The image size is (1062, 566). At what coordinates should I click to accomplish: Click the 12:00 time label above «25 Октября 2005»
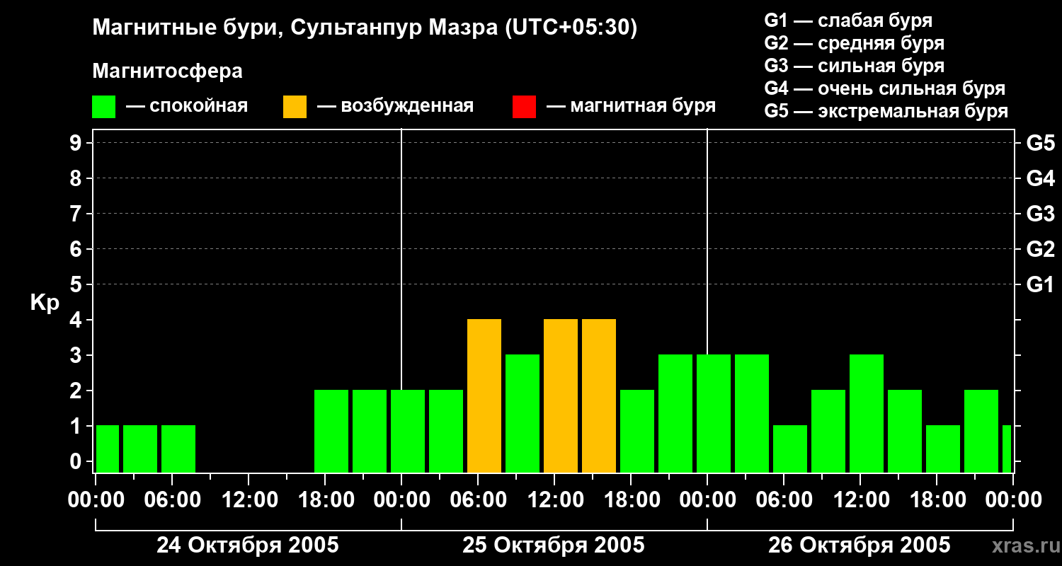tap(554, 500)
